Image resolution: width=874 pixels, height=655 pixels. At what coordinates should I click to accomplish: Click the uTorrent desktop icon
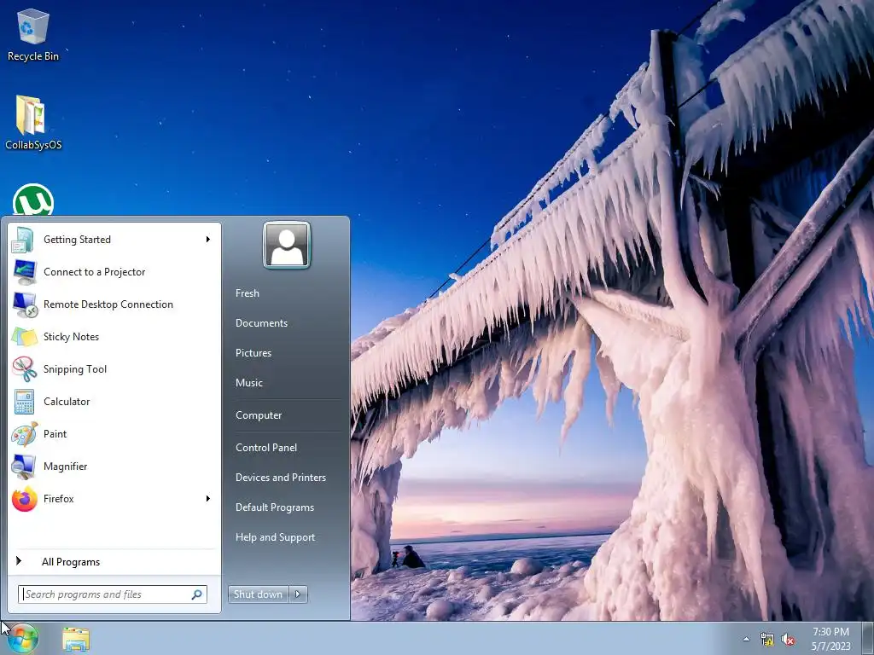(33, 200)
